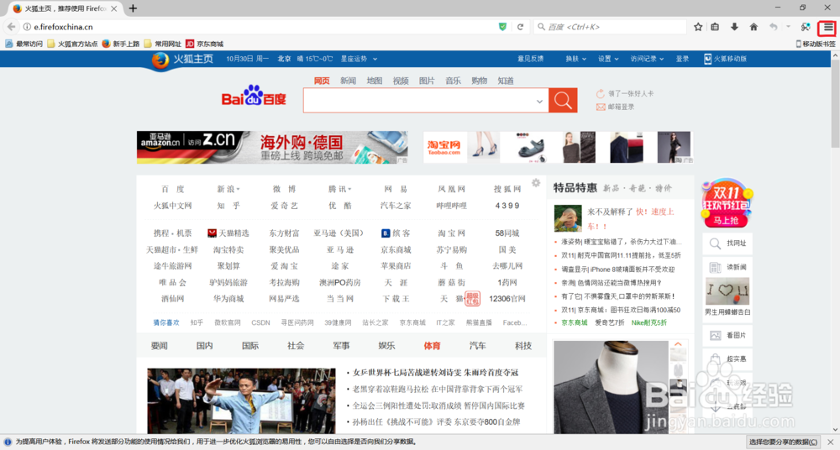
Task: Click the back navigation arrow
Action: click(x=11, y=27)
